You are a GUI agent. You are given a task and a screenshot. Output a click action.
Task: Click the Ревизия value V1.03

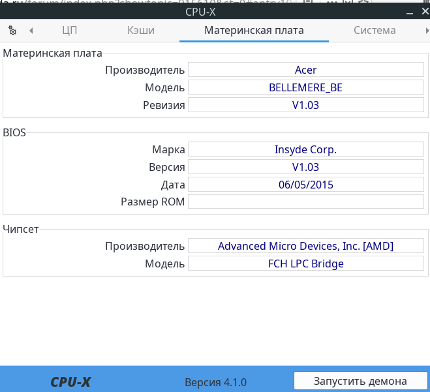[306, 105]
